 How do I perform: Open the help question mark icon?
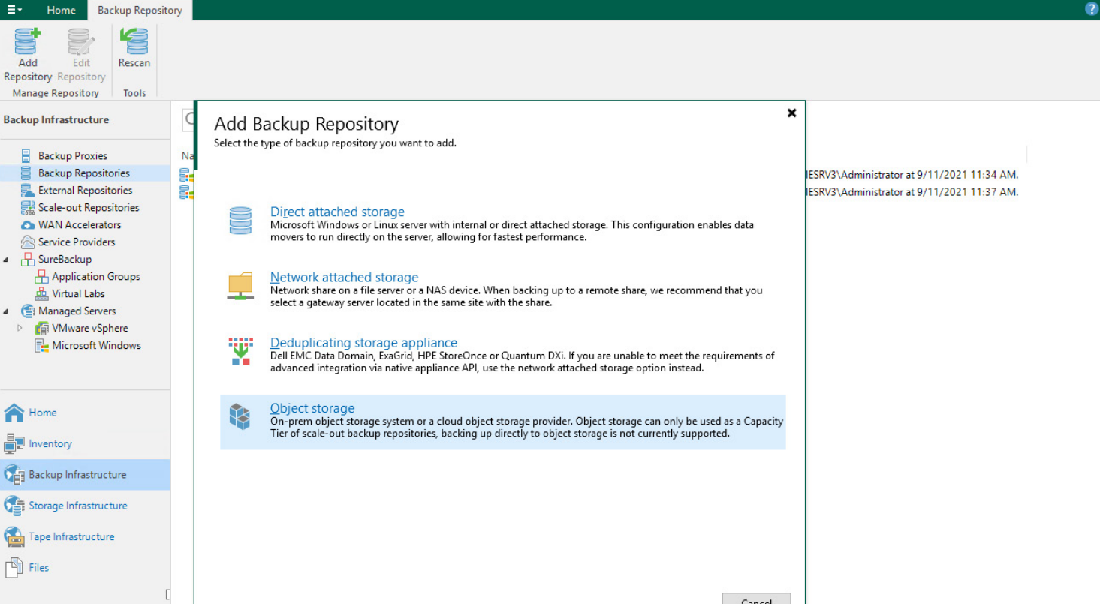tap(1091, 9)
